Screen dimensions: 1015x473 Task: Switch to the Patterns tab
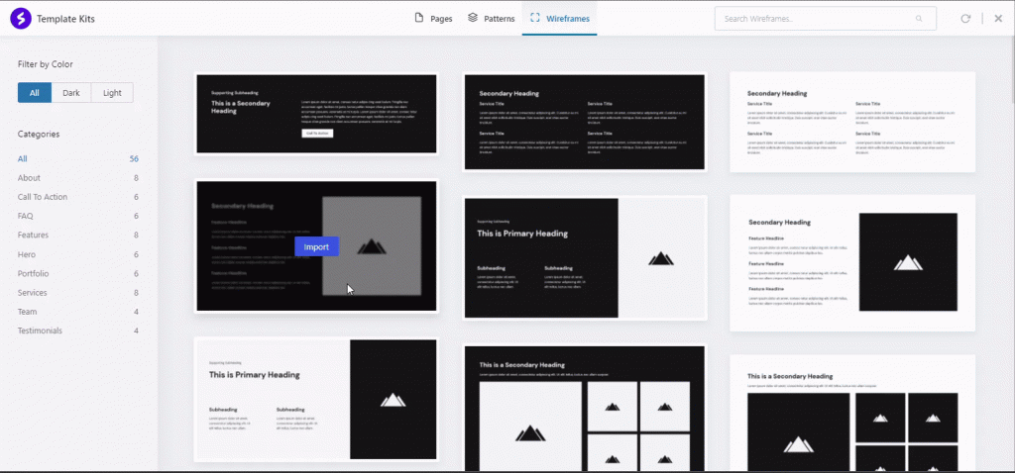click(491, 18)
